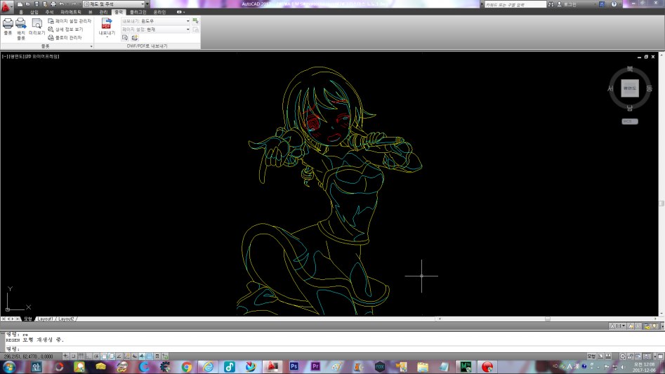Open the AutoCAD application menu button
The height and width of the screenshot is (374, 665).
pos(6,7)
